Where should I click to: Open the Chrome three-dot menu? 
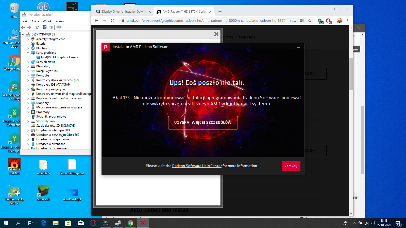coord(348,21)
